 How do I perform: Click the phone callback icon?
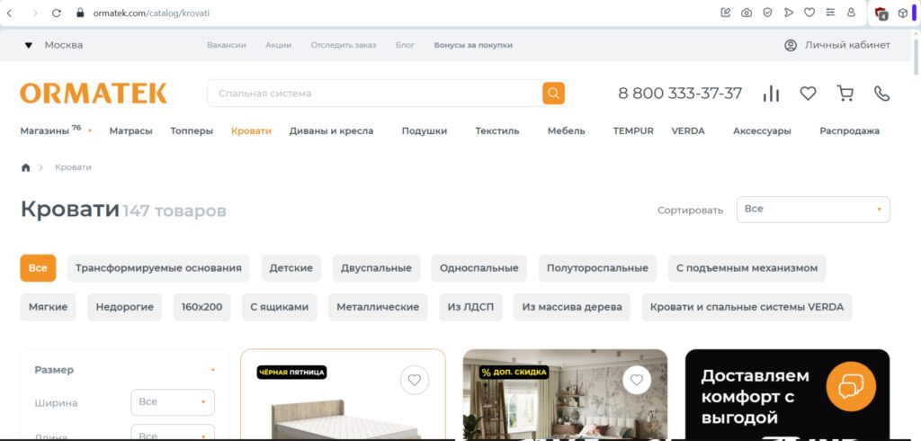pyautogui.click(x=881, y=94)
